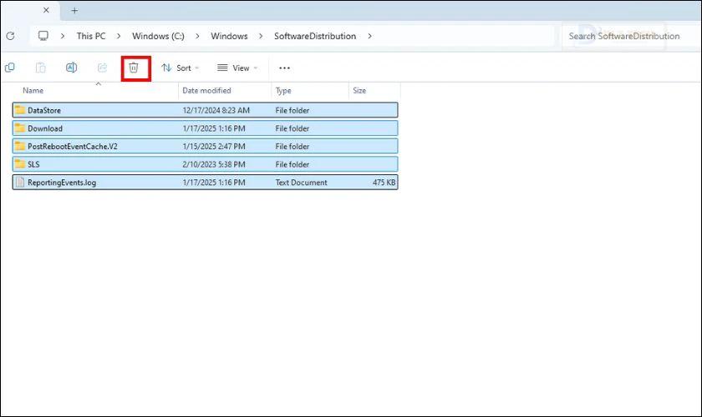Screen dimensions: 702x417
Task: Navigate to This PC in breadcrumb
Action: click(x=91, y=36)
